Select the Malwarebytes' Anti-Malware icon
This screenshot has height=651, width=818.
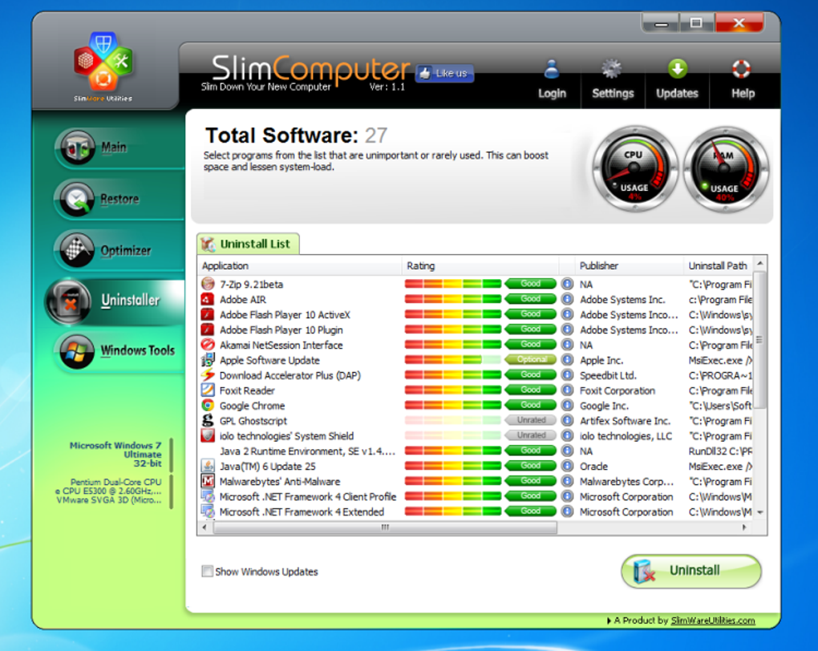[x=208, y=480]
